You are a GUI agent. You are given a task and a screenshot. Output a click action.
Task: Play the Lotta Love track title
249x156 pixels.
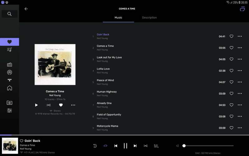coord(103,69)
